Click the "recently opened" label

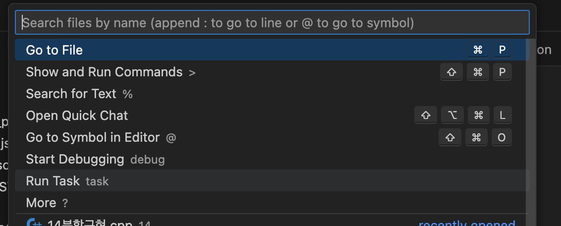(466, 224)
